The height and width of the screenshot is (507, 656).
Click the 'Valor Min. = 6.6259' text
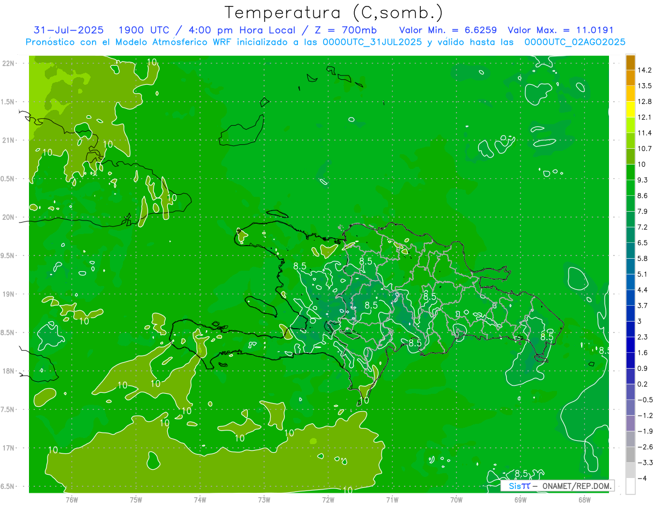pos(448,30)
